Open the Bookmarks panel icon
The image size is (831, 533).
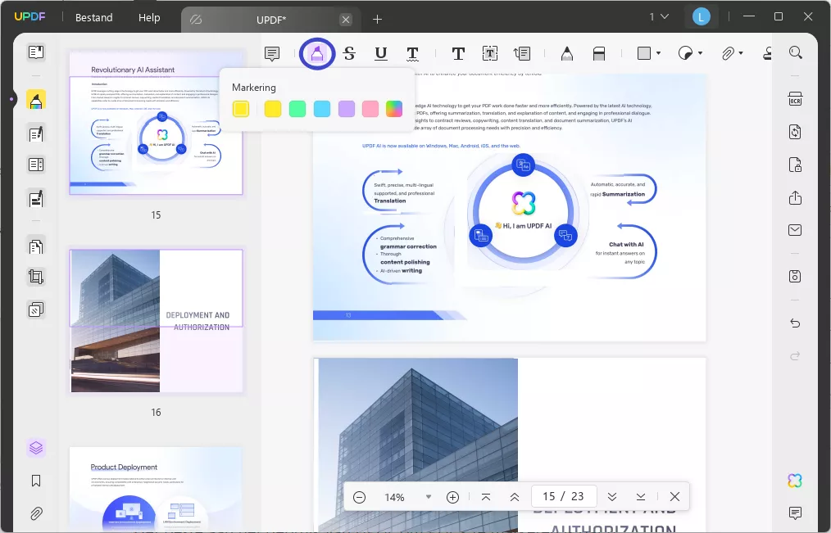pos(36,481)
